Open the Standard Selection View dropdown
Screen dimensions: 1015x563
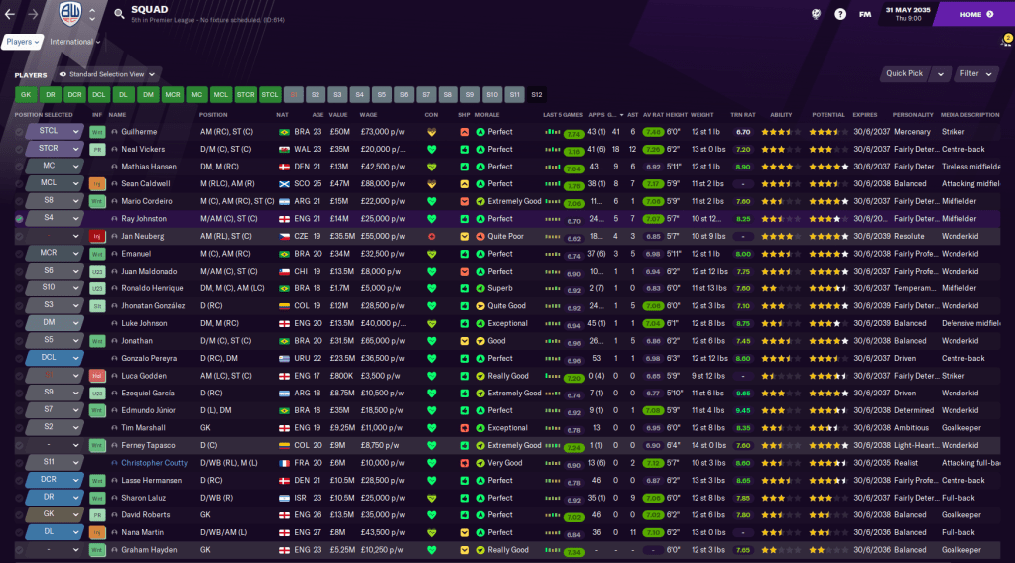click(x=107, y=74)
